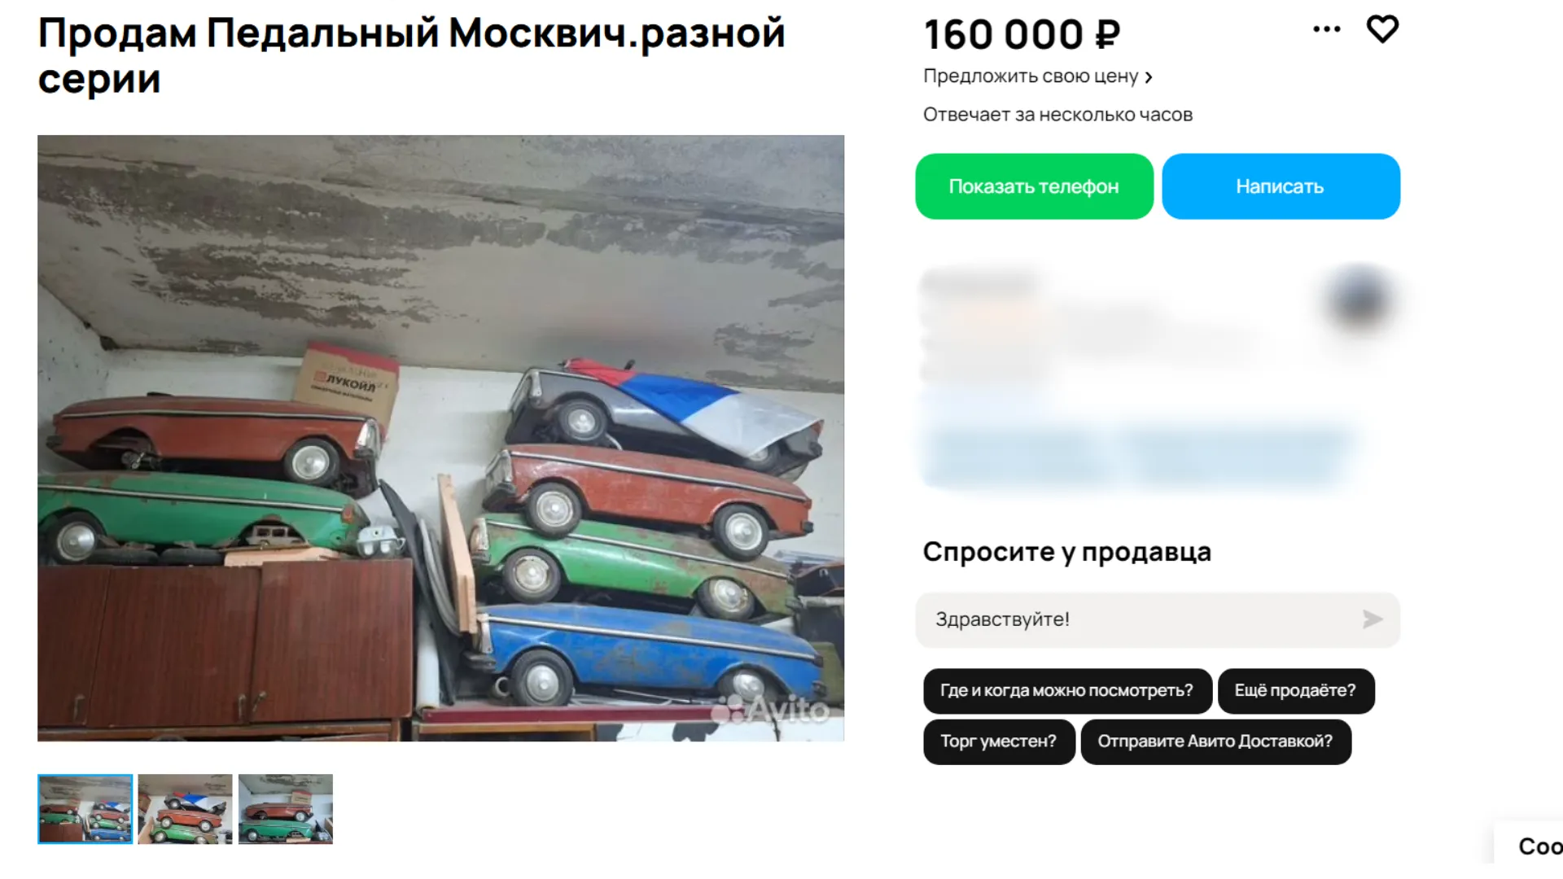Click the Написать button

pyautogui.click(x=1281, y=186)
